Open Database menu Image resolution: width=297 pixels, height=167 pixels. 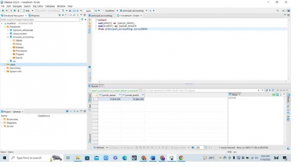50,6
